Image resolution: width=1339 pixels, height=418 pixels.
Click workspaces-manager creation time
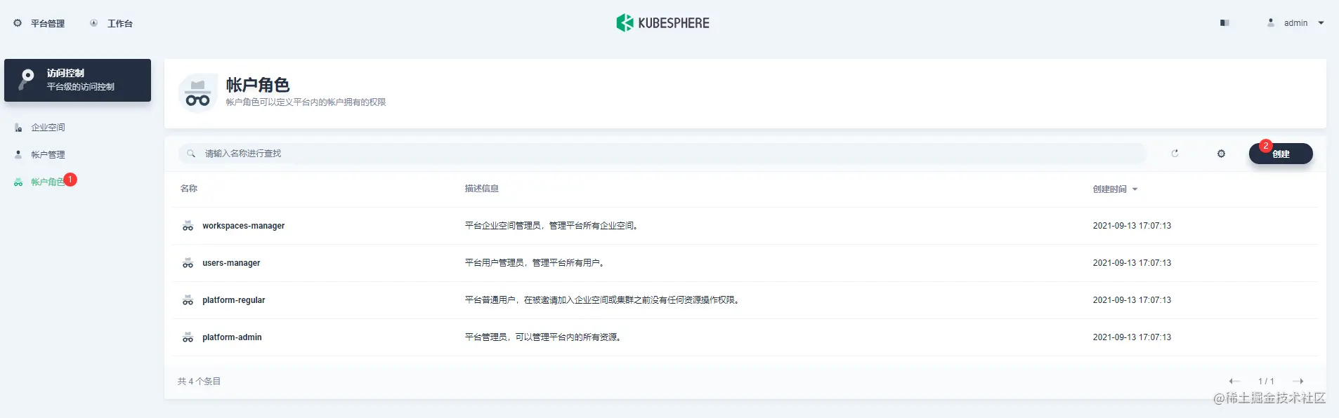tap(1132, 226)
